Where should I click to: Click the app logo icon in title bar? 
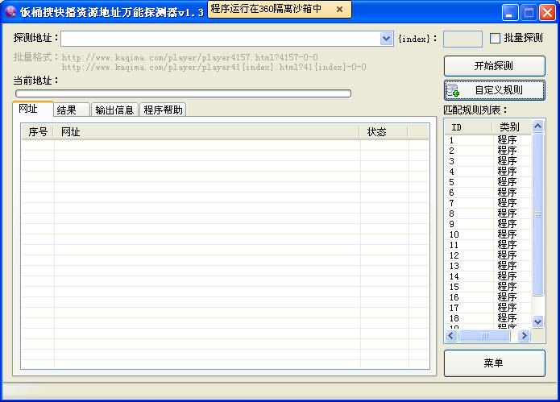pos(10,12)
